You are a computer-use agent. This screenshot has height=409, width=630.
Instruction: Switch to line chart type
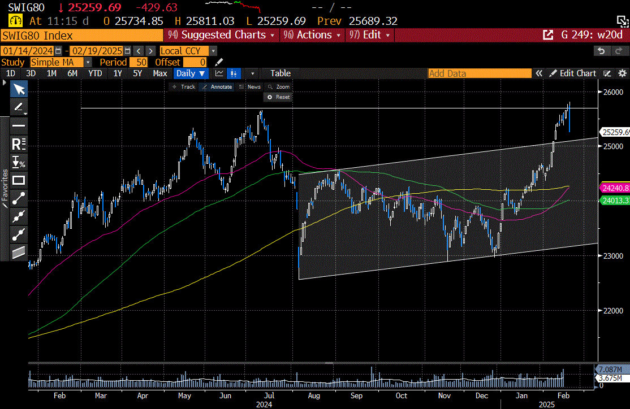pos(219,73)
